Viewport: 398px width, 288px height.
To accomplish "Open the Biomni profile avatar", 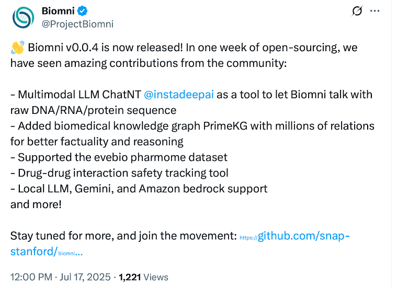I will (23, 18).
